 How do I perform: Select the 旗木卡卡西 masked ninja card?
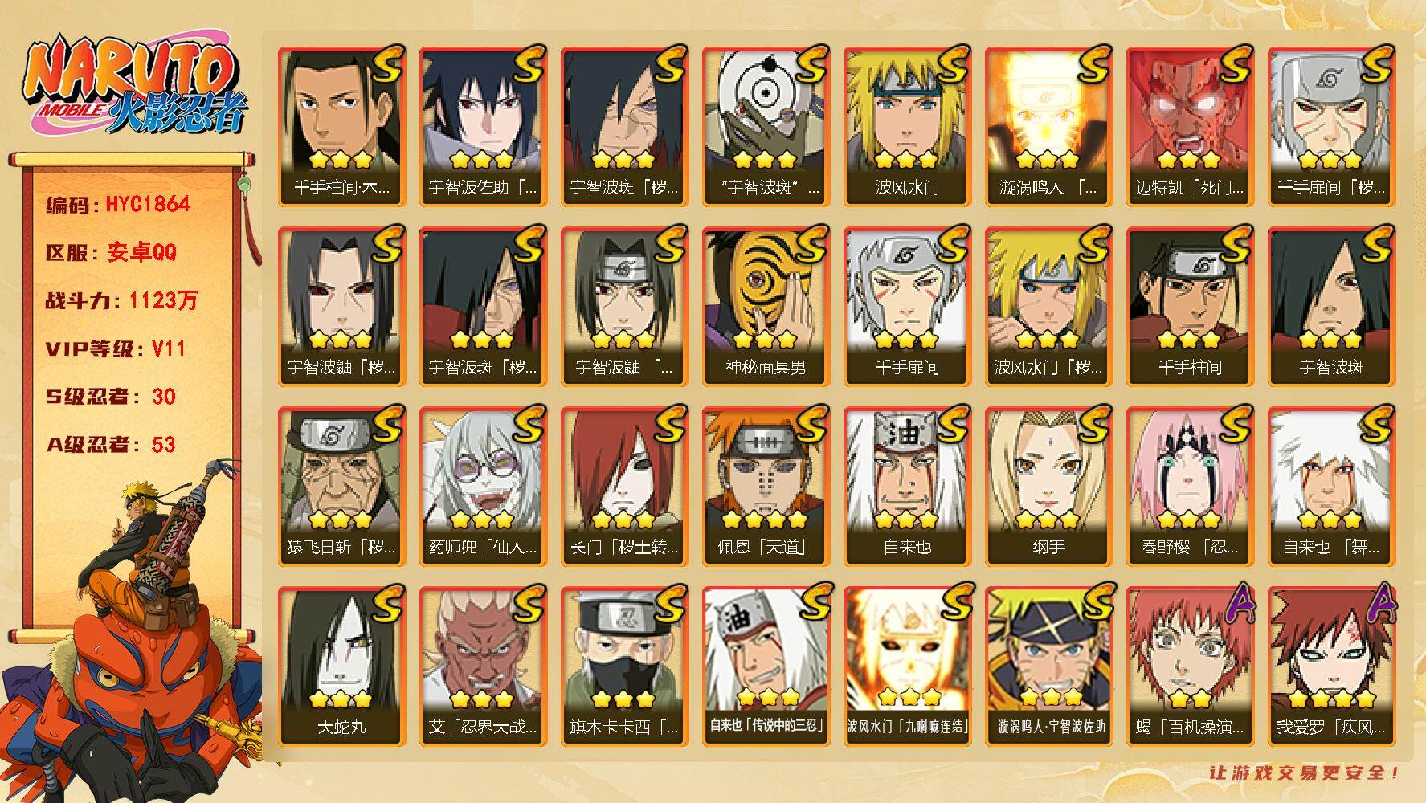point(624,666)
